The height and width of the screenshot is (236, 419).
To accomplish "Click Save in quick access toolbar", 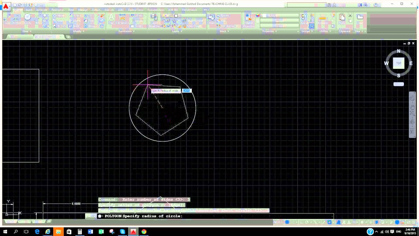I will [x=25, y=5].
